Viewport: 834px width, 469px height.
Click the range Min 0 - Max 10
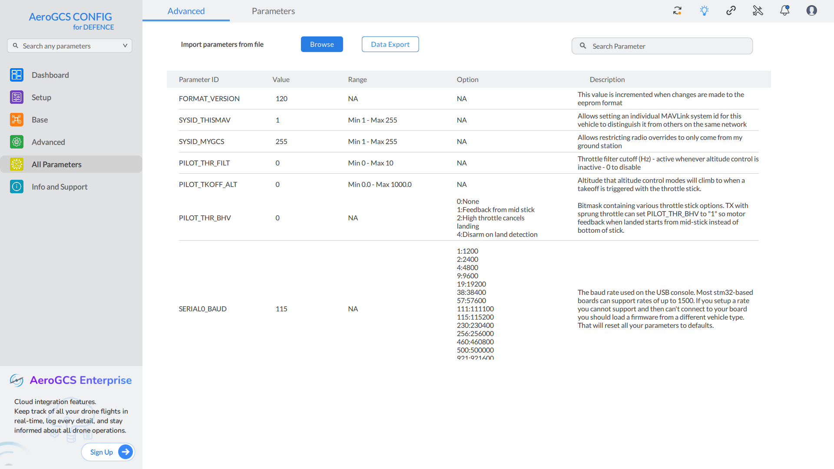coord(371,163)
